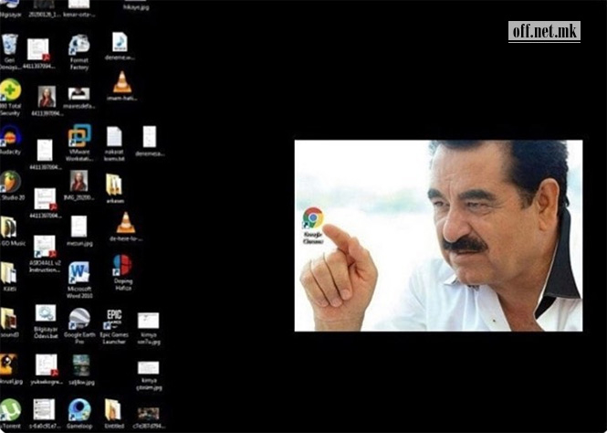Open the mezun.jpg image file
This screenshot has height=433, width=607.
pyautogui.click(x=79, y=227)
